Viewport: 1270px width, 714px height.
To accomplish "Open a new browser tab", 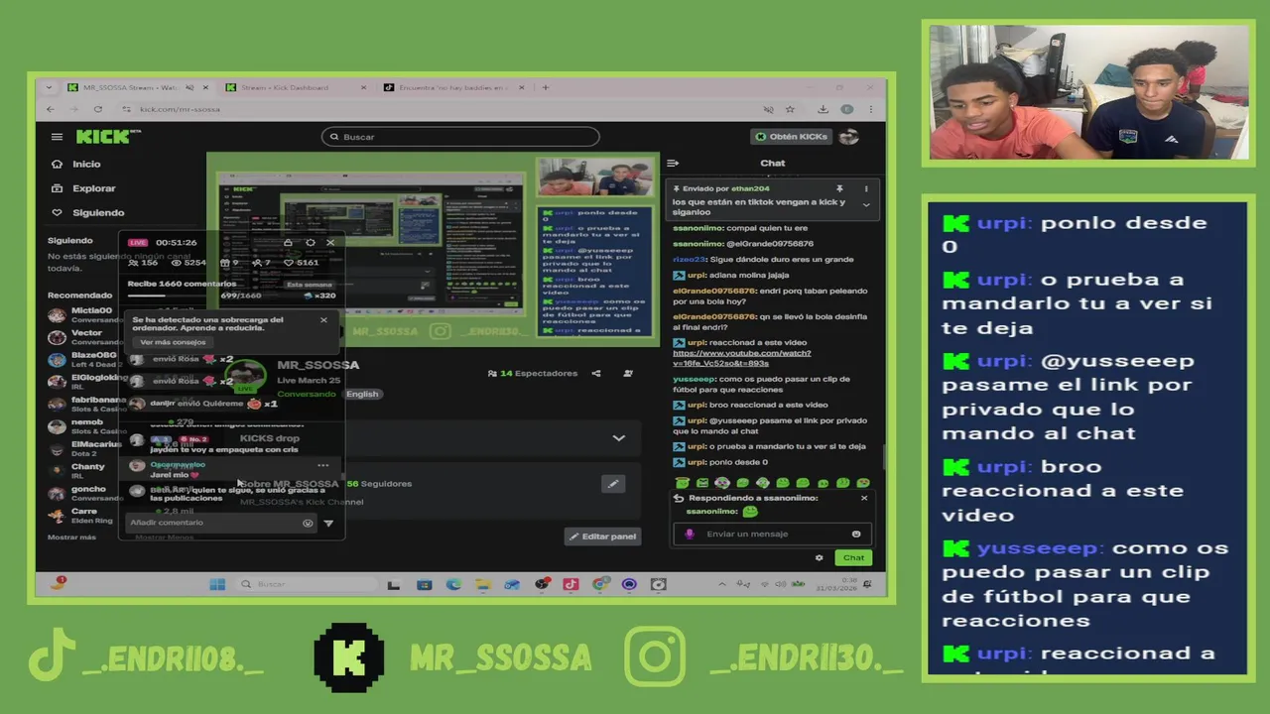I will coord(545,87).
